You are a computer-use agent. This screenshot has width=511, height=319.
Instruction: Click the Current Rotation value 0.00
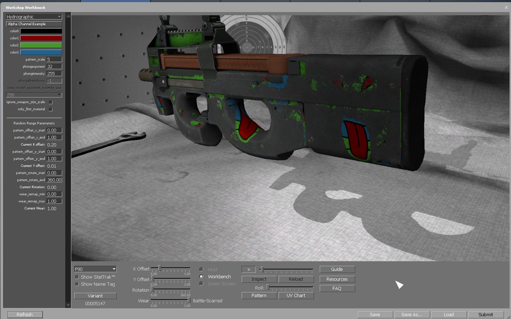point(52,187)
